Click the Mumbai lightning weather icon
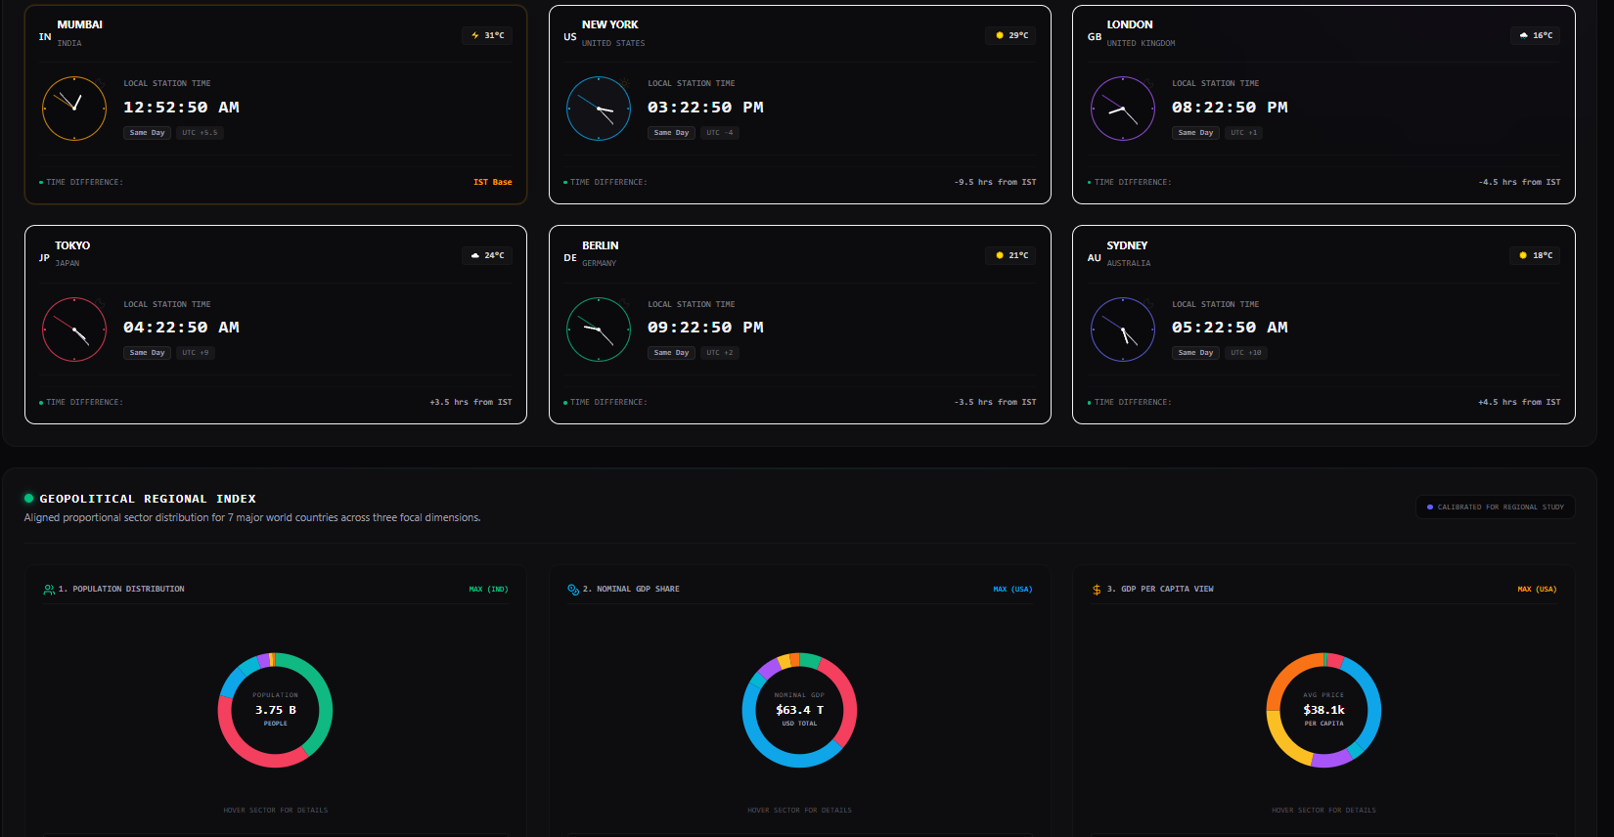The height and width of the screenshot is (837, 1614). [475, 35]
